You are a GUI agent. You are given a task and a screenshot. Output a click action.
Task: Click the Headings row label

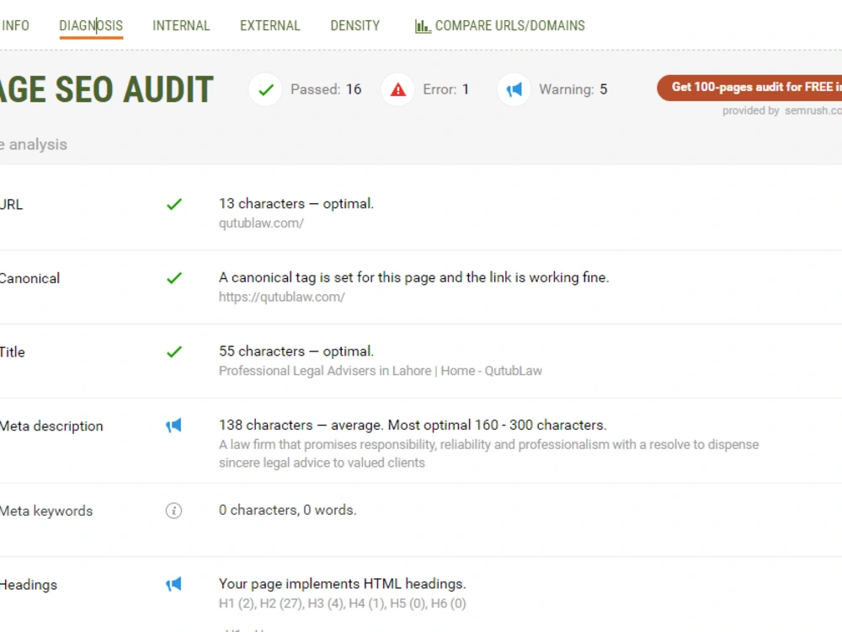(29, 585)
